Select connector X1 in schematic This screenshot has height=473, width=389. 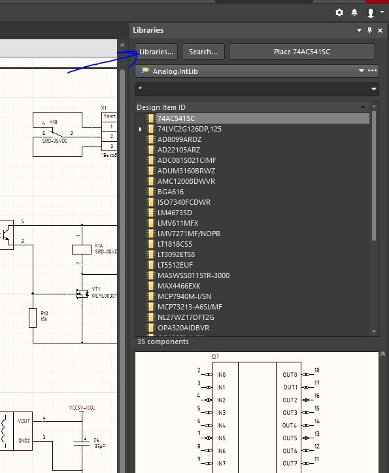coord(109,131)
